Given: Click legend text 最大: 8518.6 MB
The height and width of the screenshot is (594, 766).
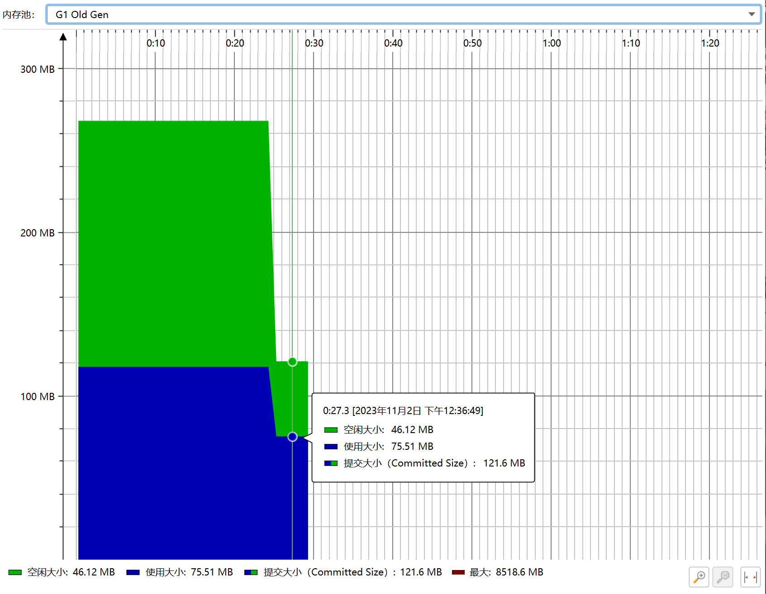Looking at the screenshot, I should point(506,572).
